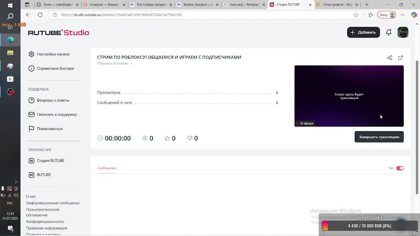Click the Вход sign-in button in Edge
The image size is (420, 236).
387,15
